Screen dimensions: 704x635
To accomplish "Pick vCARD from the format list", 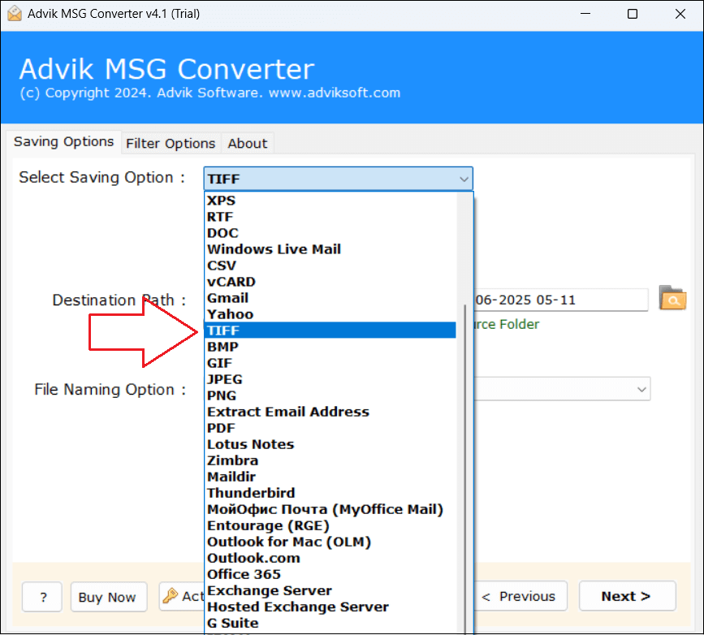I will (x=330, y=282).
